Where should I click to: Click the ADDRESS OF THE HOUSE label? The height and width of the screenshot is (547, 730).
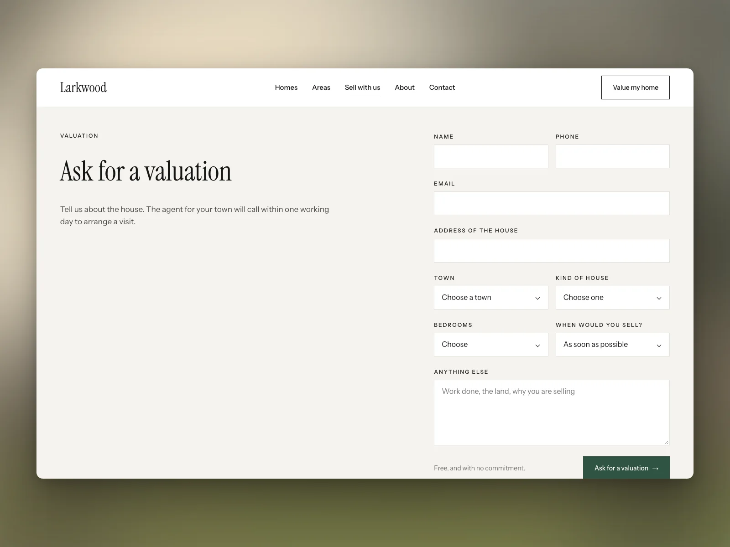tap(476, 231)
